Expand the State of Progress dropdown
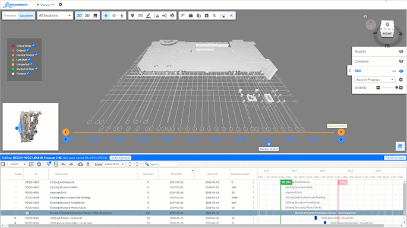This screenshot has height=228, width=407. coord(375,79)
